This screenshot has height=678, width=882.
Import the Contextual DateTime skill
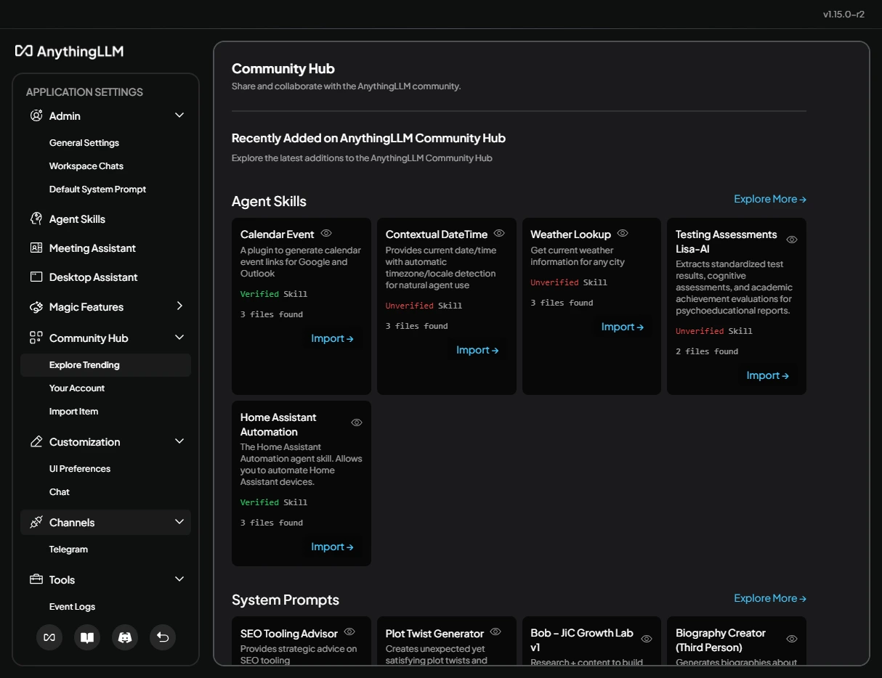click(x=477, y=350)
